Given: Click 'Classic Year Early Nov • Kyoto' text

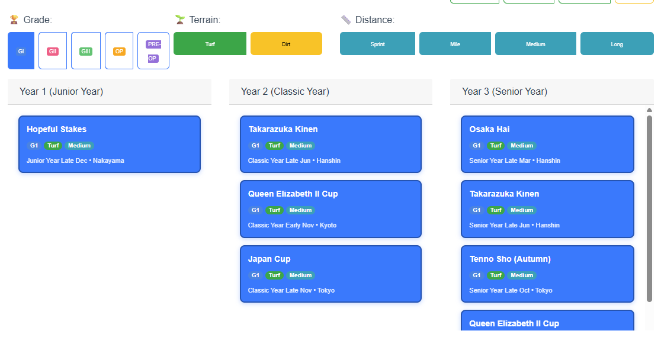Looking at the screenshot, I should point(292,225).
